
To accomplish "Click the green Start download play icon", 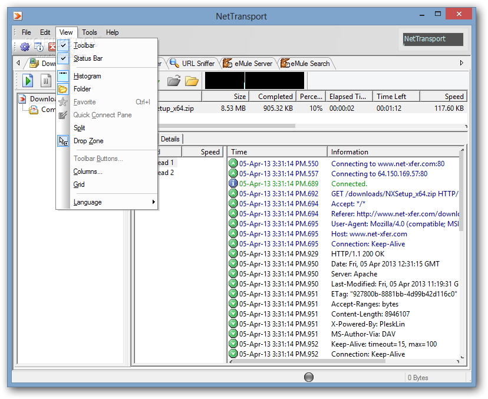I will click(x=28, y=81).
